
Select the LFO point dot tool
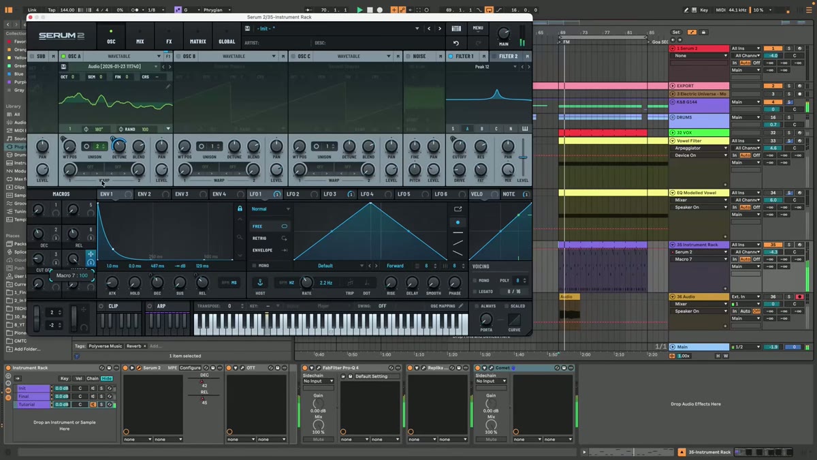point(458,222)
